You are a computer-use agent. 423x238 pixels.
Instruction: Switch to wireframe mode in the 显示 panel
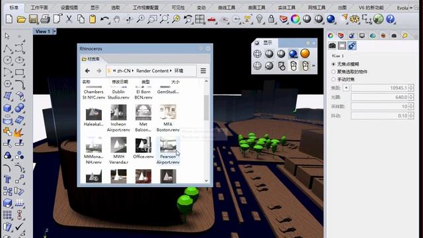(x=257, y=54)
